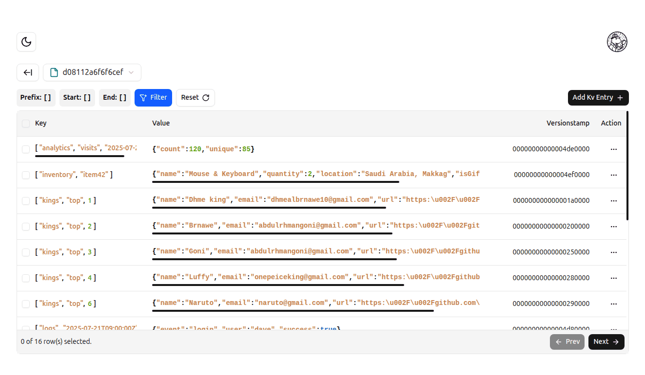Click Add Kv Entry button
The height and width of the screenshot is (375, 645).
pyautogui.click(x=598, y=97)
